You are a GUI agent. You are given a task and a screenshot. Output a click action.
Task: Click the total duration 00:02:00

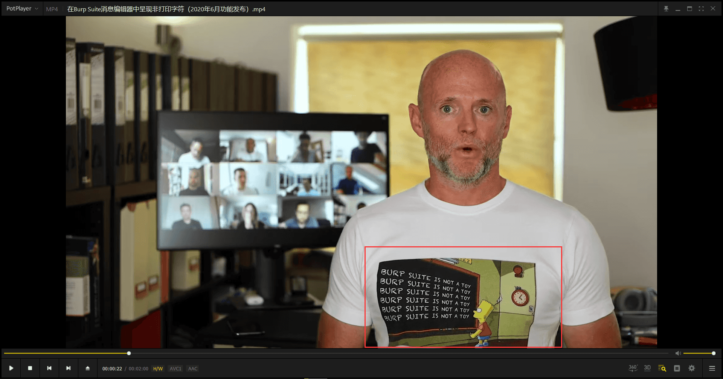pyautogui.click(x=139, y=368)
